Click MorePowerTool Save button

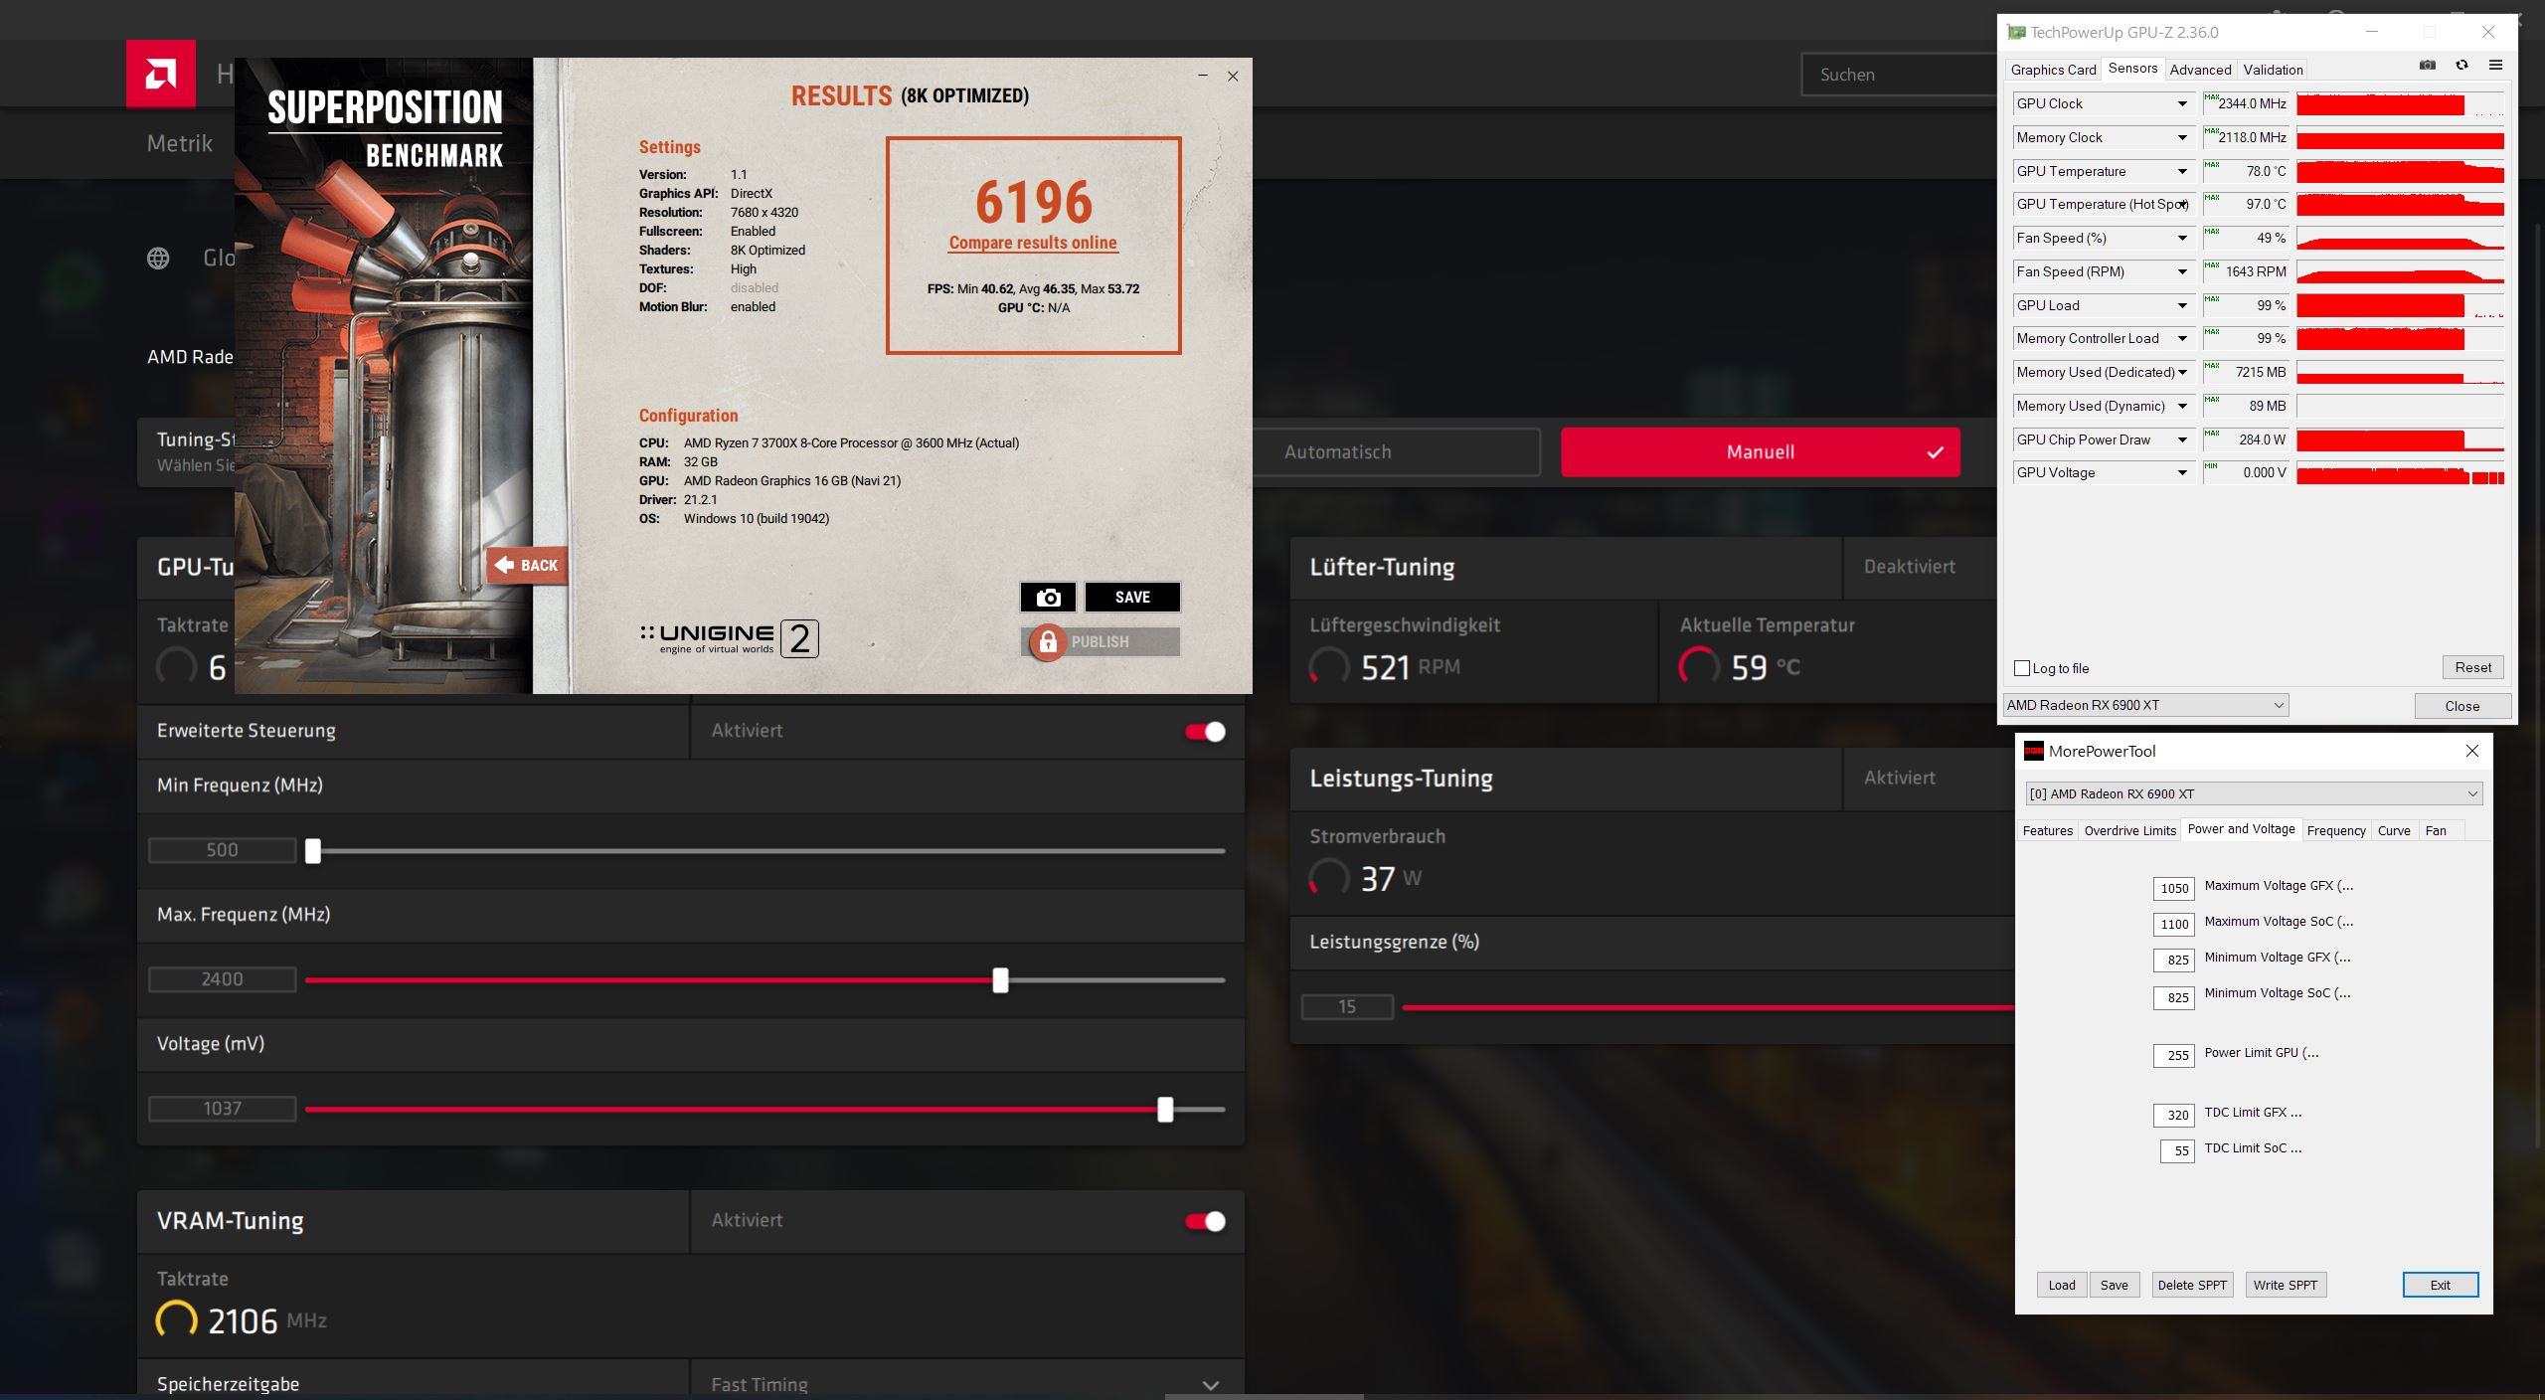coord(2115,1285)
